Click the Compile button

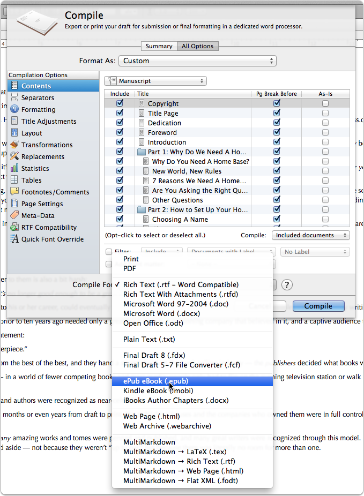[318, 306]
